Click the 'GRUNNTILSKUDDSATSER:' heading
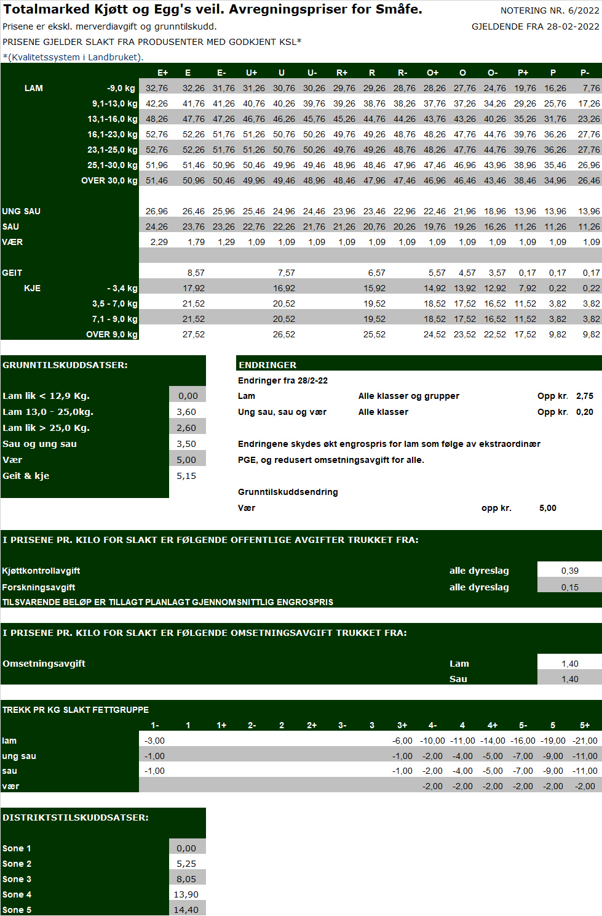The image size is (602, 916). (x=65, y=365)
